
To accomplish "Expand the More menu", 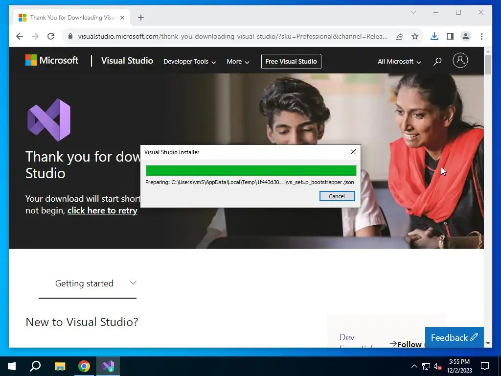I will coord(238,61).
